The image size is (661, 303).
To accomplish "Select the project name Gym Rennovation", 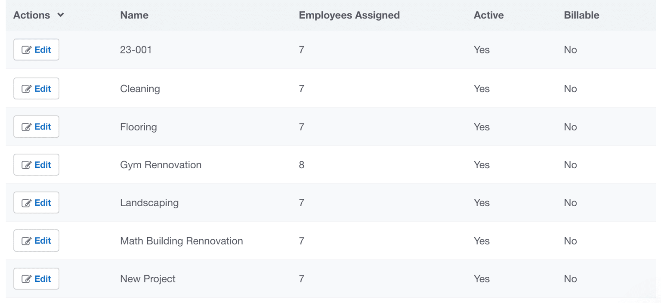I will click(161, 164).
